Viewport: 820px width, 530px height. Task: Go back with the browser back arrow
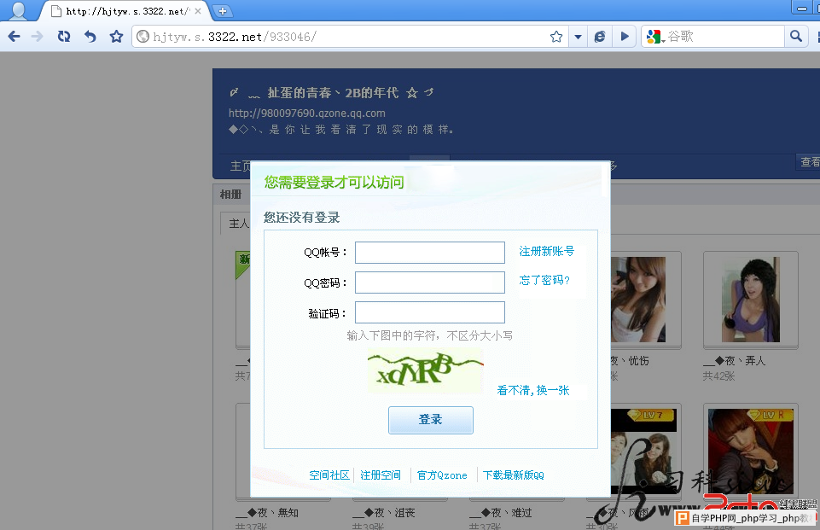click(x=15, y=36)
